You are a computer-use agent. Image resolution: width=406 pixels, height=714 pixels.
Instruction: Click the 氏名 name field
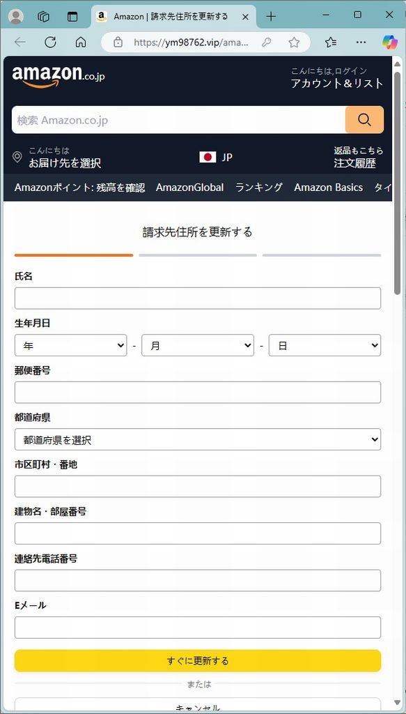click(x=198, y=298)
